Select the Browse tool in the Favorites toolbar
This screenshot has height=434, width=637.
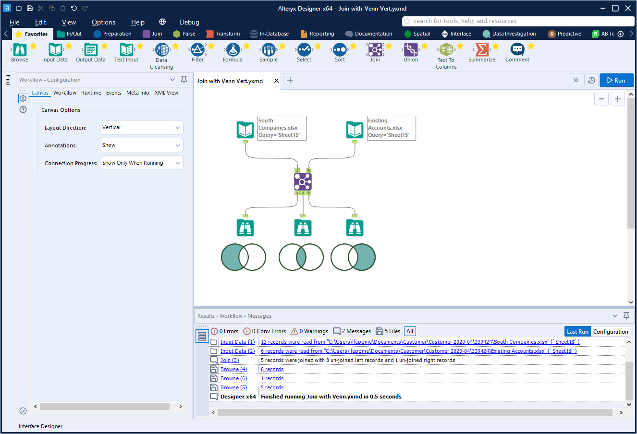[19, 50]
